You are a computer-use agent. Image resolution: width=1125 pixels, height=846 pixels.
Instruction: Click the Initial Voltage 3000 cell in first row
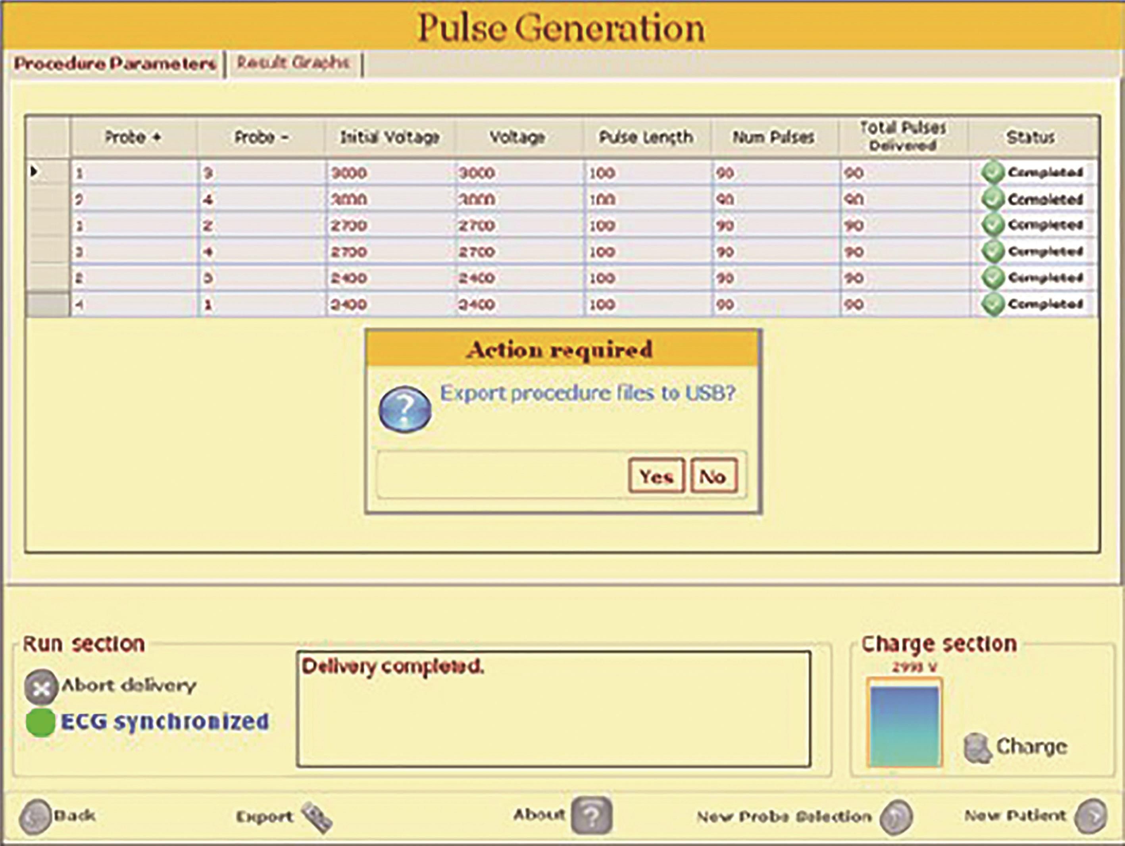tap(390, 173)
